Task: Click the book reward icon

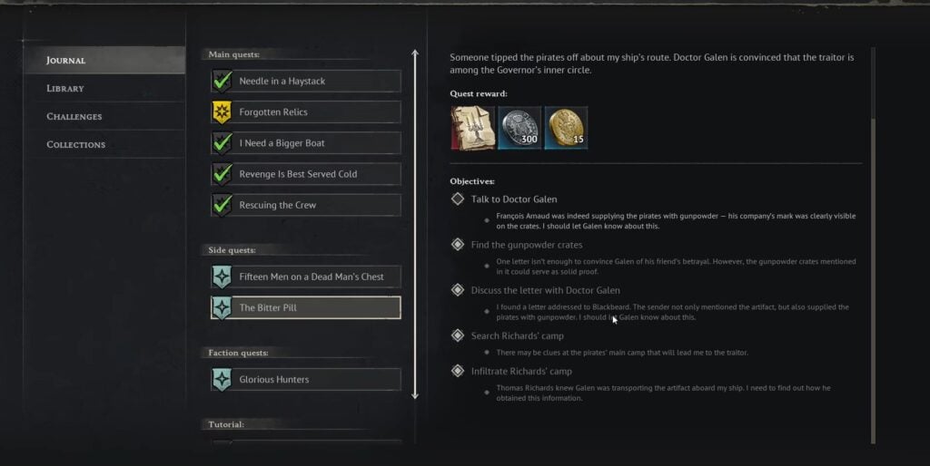Action: tap(472, 128)
